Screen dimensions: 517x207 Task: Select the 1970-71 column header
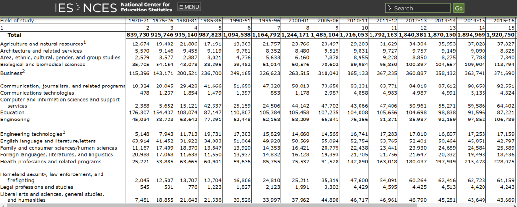(138, 21)
